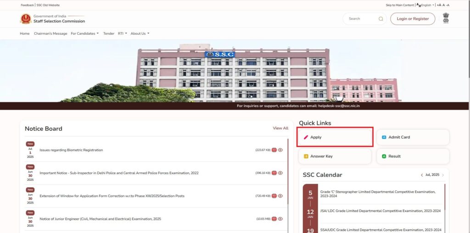Select Tender in navigation bar
This screenshot has height=233, width=470.
[x=109, y=33]
